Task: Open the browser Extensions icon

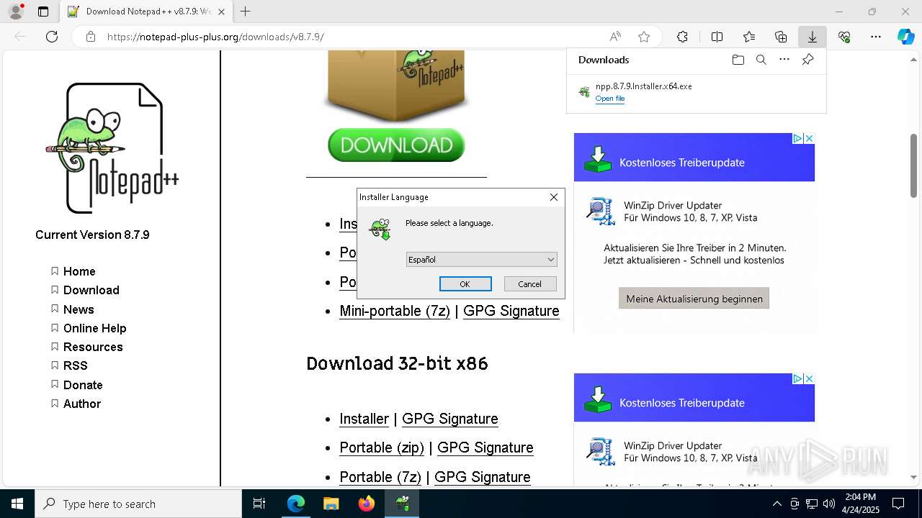Action: coord(682,37)
